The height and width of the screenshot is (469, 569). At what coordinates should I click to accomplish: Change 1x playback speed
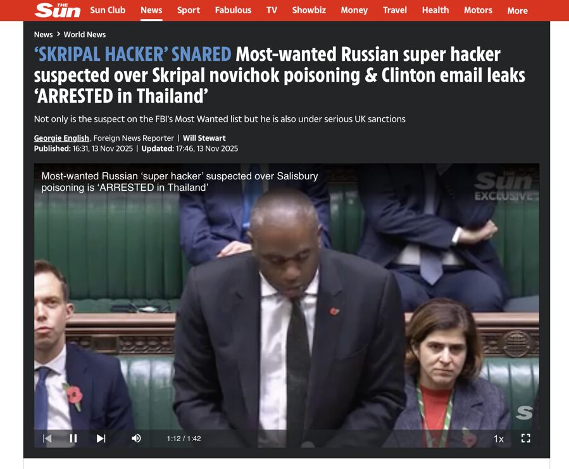point(499,439)
